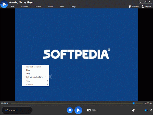Click the elapsed time 00:00:28
The image size is (153, 115).
click(x=5, y=103)
